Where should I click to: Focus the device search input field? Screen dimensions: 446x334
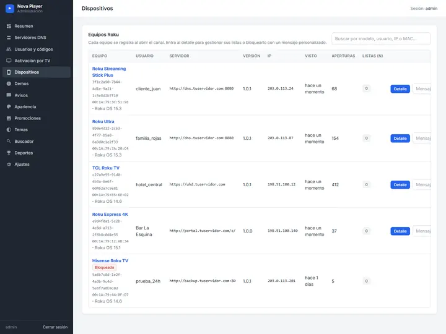click(381, 38)
